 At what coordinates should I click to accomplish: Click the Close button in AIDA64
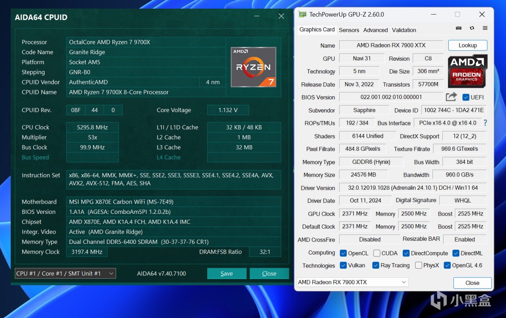(x=269, y=273)
